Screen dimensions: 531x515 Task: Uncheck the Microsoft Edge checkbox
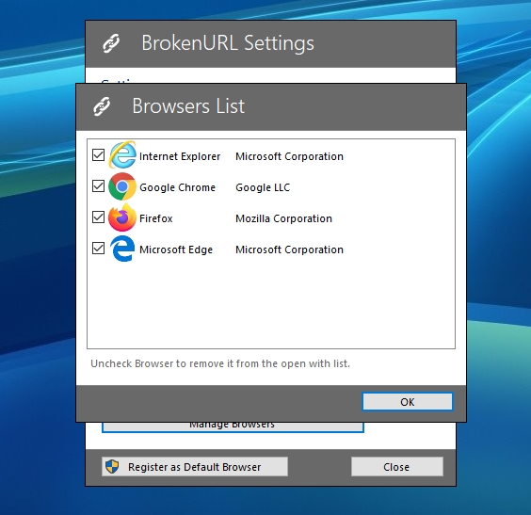coord(98,249)
